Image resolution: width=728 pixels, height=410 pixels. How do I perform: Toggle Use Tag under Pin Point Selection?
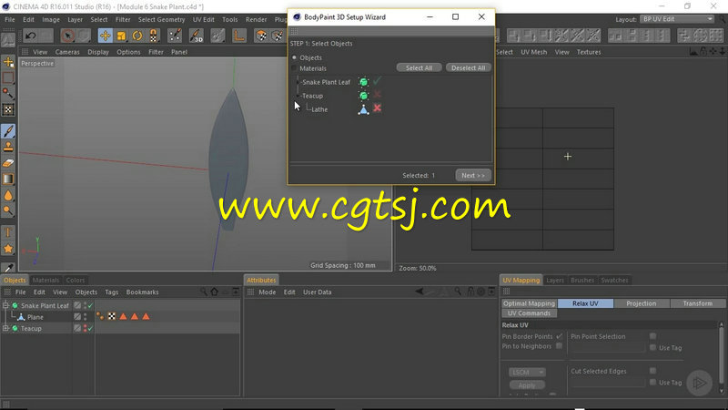coord(652,347)
